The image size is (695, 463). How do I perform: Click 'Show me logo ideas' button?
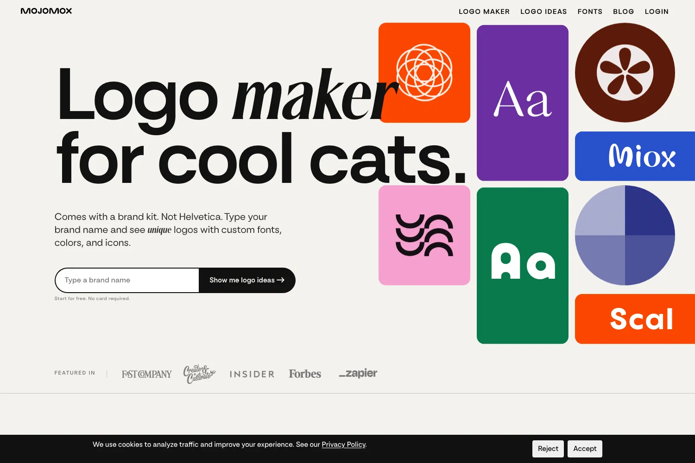click(247, 280)
